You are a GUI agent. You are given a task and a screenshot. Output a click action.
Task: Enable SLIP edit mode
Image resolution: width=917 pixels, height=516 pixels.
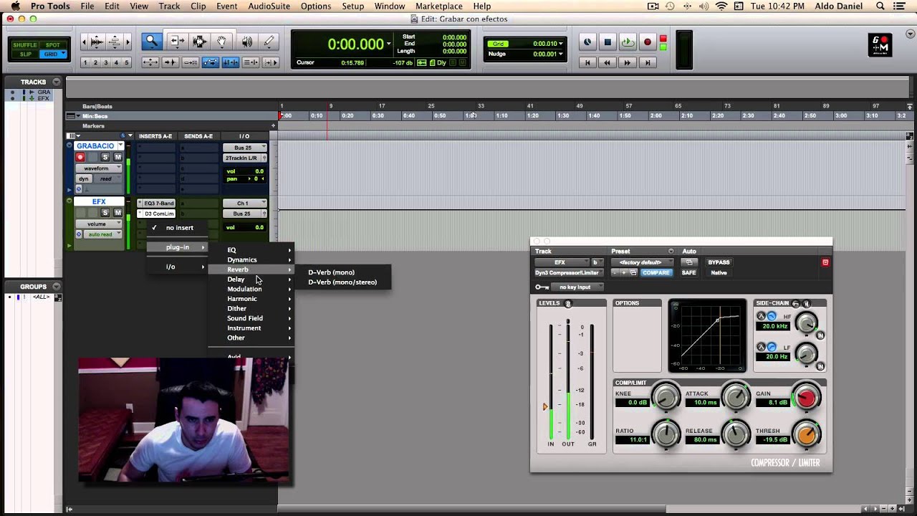coord(25,54)
